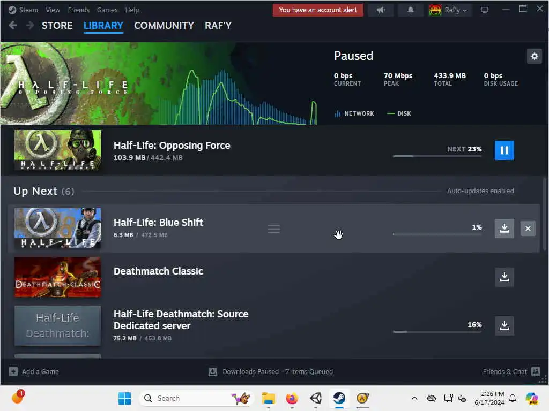Select the Half-Life: Opposing Force title

coord(172,146)
